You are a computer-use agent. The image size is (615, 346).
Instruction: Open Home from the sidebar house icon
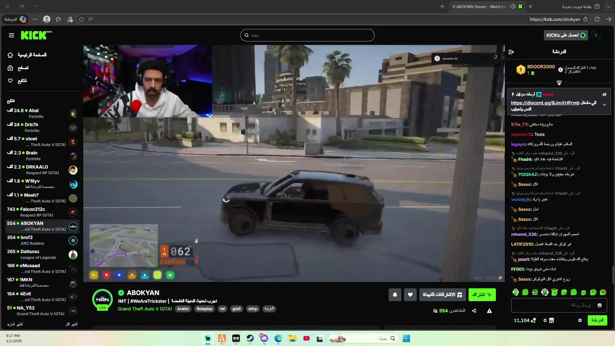point(10,55)
